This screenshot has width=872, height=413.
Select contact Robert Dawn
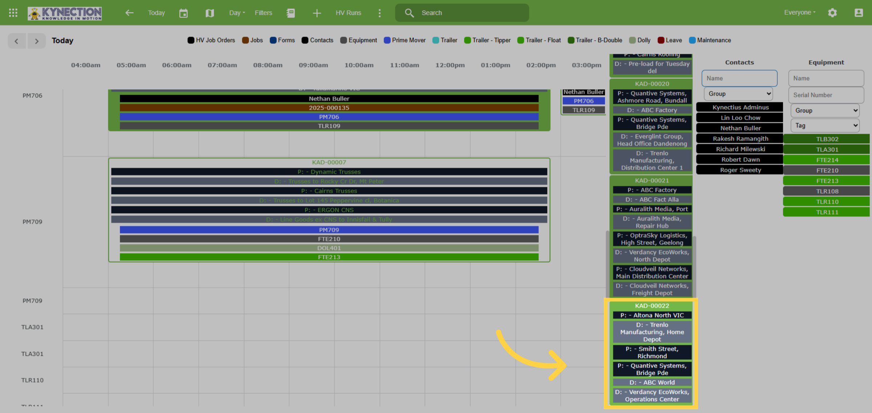coord(740,160)
